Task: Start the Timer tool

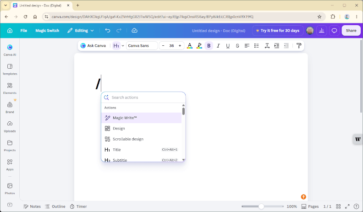Action: tap(78, 207)
